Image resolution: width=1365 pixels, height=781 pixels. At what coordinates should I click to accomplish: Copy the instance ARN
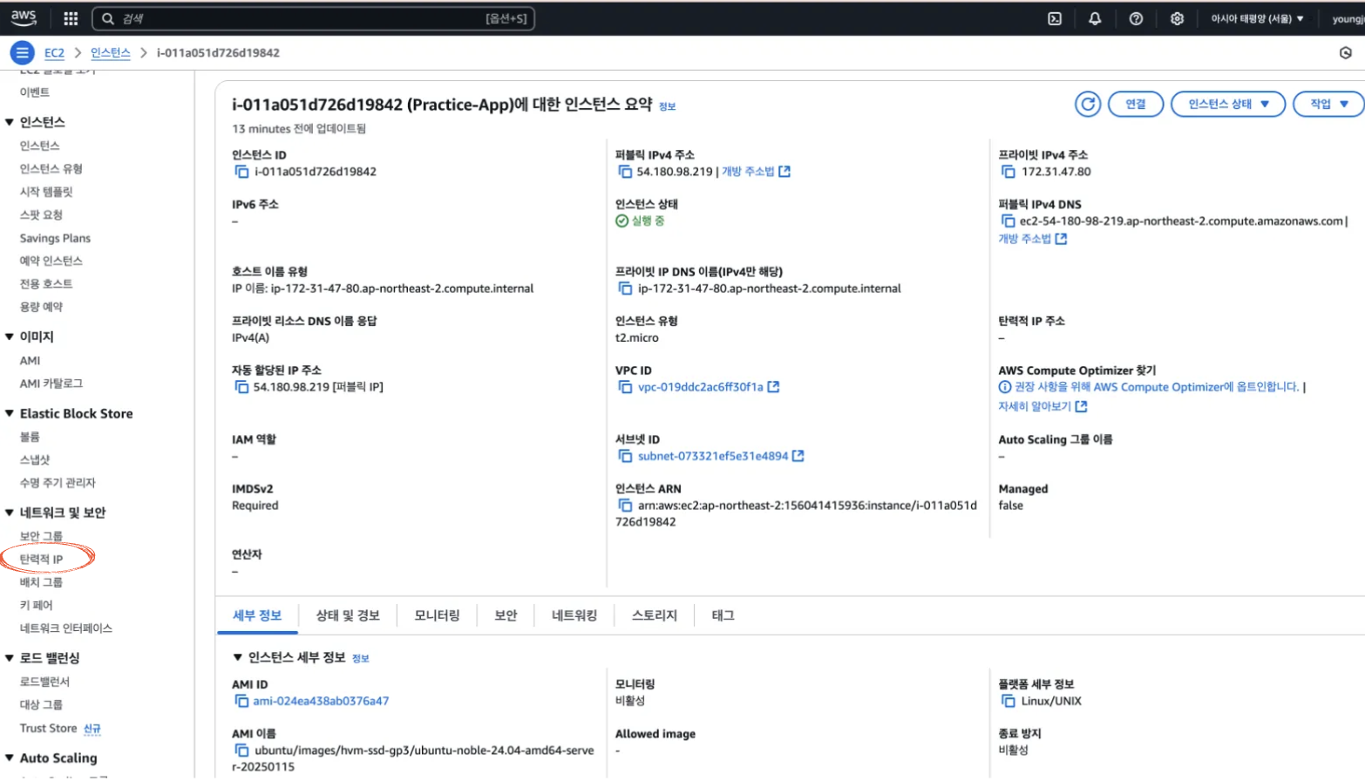click(625, 506)
